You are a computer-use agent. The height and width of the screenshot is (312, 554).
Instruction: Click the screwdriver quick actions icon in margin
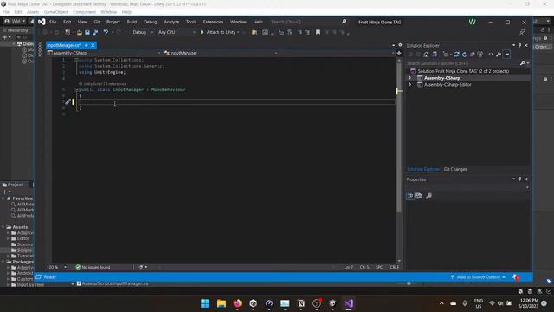[x=68, y=102]
